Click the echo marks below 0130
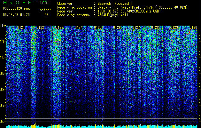The height and width of the screenshot is (128, 201). [x=192, y=101]
